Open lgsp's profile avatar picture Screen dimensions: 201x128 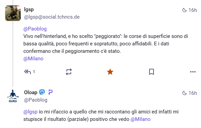[x=13, y=13]
